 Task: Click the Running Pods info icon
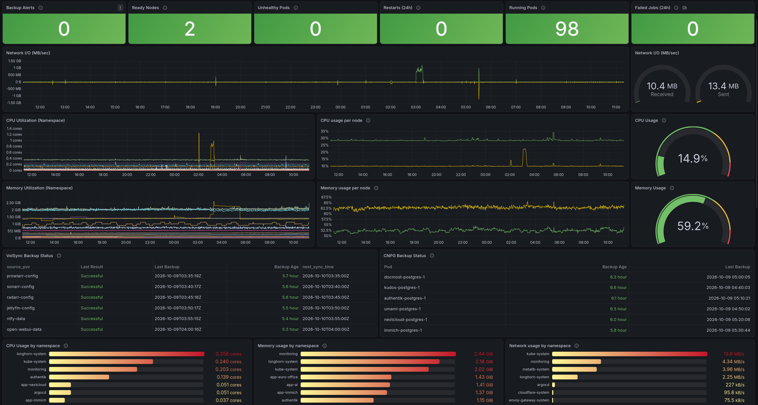tap(543, 8)
